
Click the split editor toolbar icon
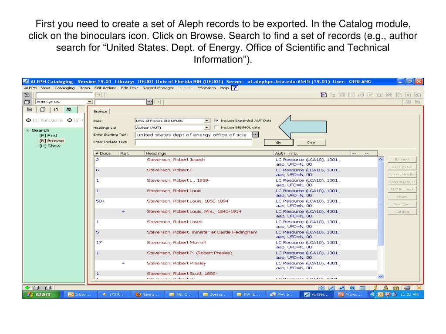click(342, 95)
